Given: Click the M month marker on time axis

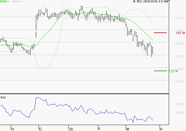Looking at the screenshot, I should pyautogui.click(x=128, y=129).
